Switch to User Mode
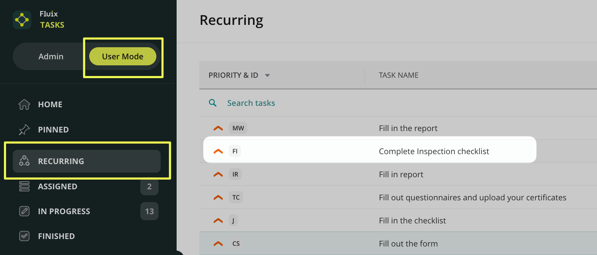Image resolution: width=597 pixels, height=255 pixels. click(x=123, y=56)
